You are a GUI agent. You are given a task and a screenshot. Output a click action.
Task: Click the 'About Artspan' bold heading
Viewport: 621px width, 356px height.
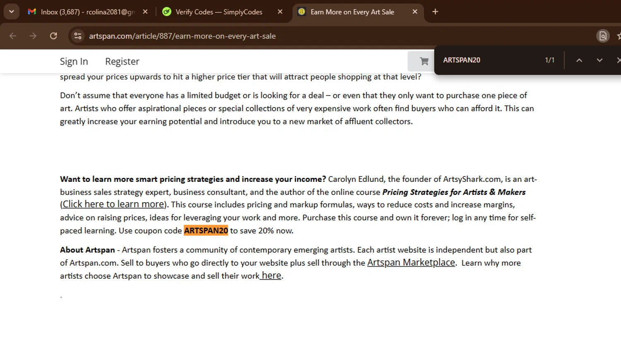[87, 250]
